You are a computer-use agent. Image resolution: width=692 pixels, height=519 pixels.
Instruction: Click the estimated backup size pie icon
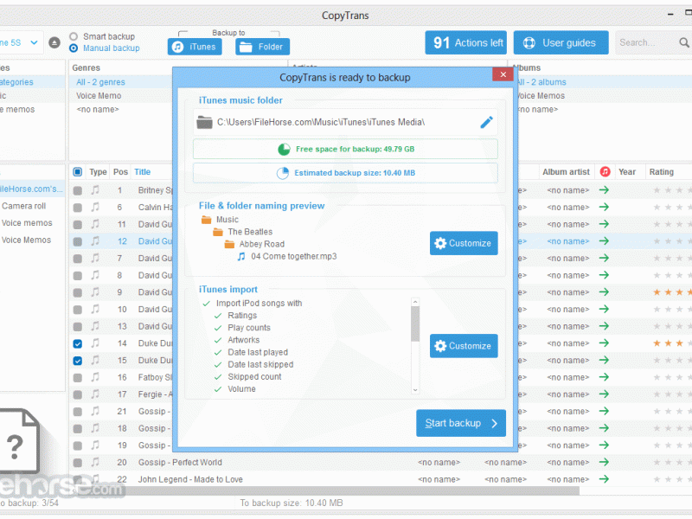[283, 173]
